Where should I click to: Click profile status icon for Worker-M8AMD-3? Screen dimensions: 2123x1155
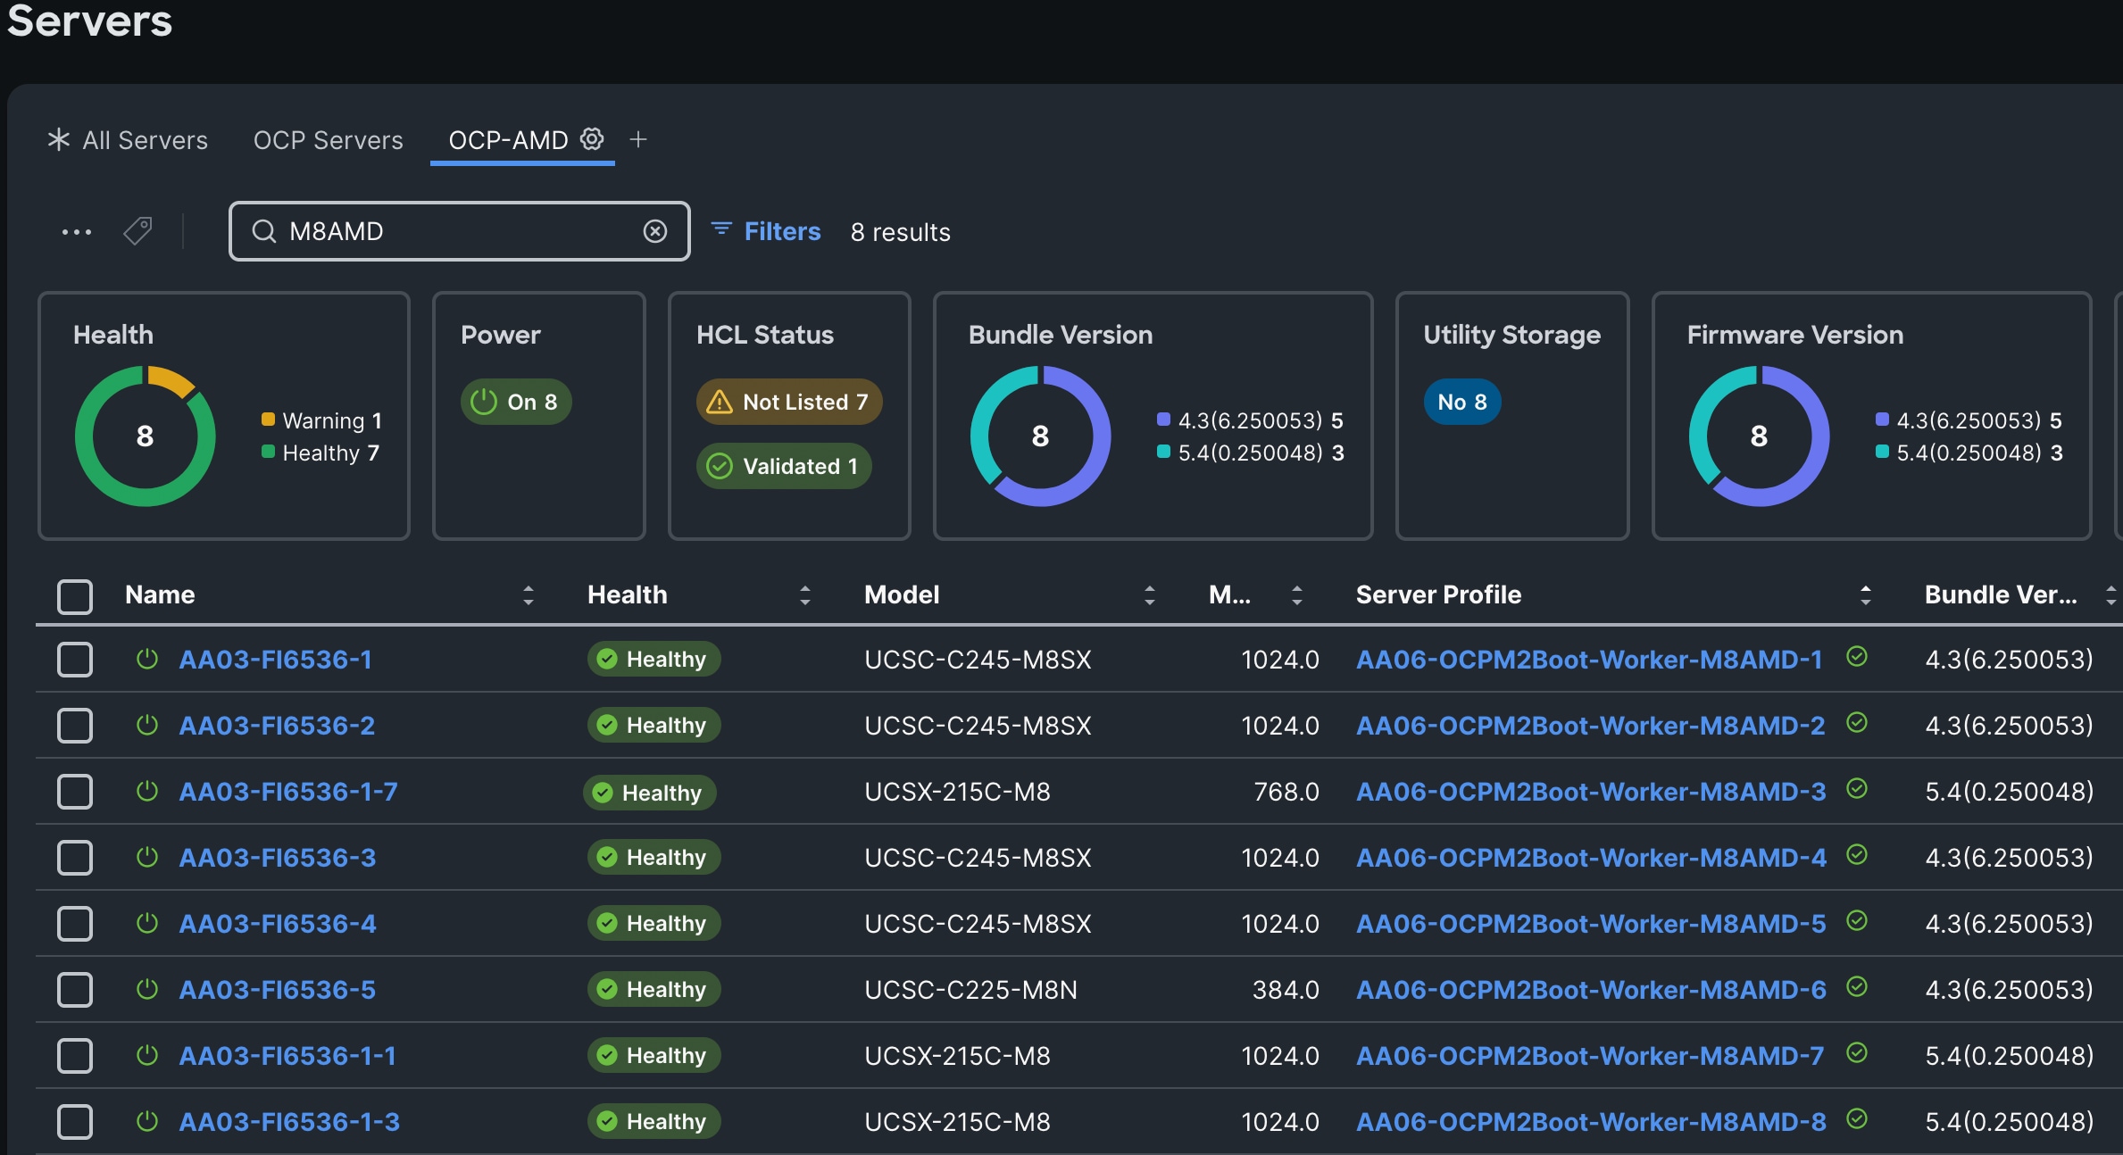pos(1857,789)
